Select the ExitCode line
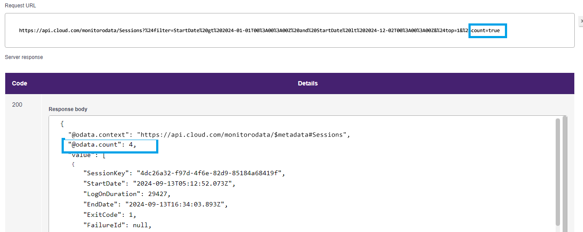Image resolution: width=583 pixels, height=232 pixels. [110, 215]
